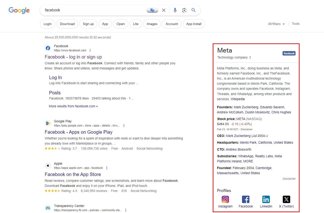Screen dimensions: 324x213
Task: Select the Open filter chip
Action: tap(120, 24)
